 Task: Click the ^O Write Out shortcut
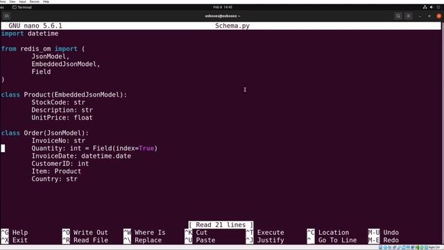85,233
